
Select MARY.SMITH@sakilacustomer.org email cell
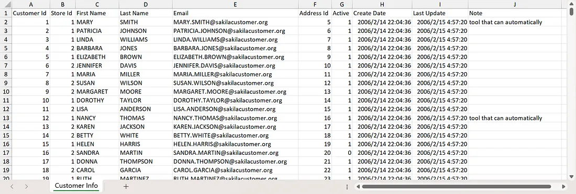pyautogui.click(x=235, y=22)
